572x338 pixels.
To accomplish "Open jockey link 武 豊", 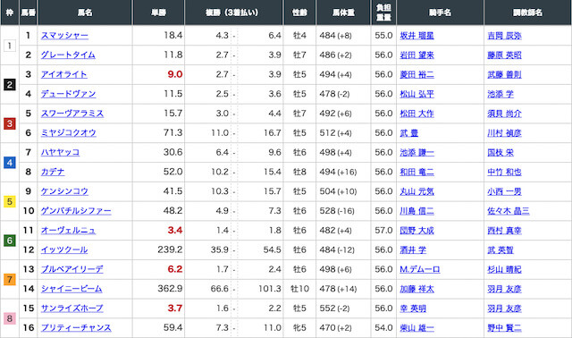I will coord(409,133).
